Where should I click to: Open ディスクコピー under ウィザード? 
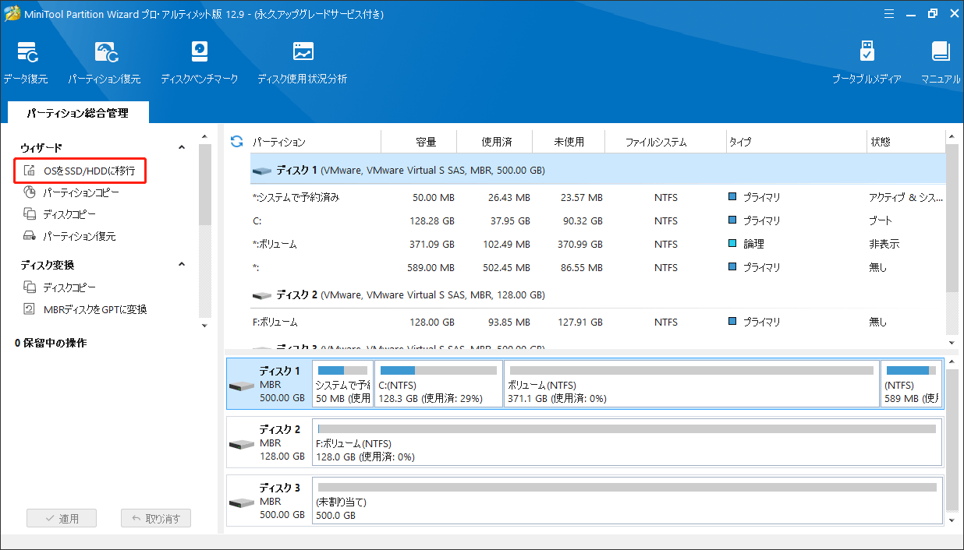60,213
